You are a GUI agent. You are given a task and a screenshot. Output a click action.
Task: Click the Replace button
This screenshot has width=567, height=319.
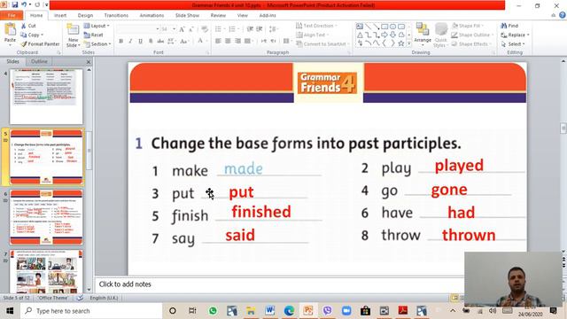(515, 35)
